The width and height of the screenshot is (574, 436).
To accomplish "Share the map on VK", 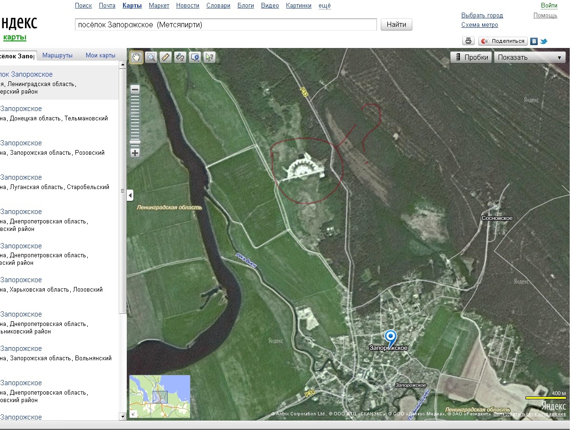I will coord(534,41).
